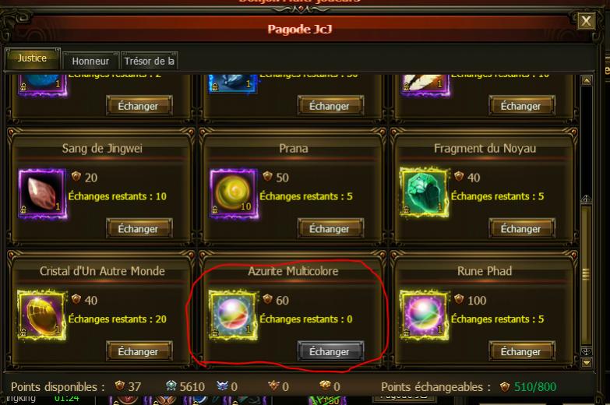Select the Justice tab
Screen dimensions: 610x405
[x=32, y=58]
